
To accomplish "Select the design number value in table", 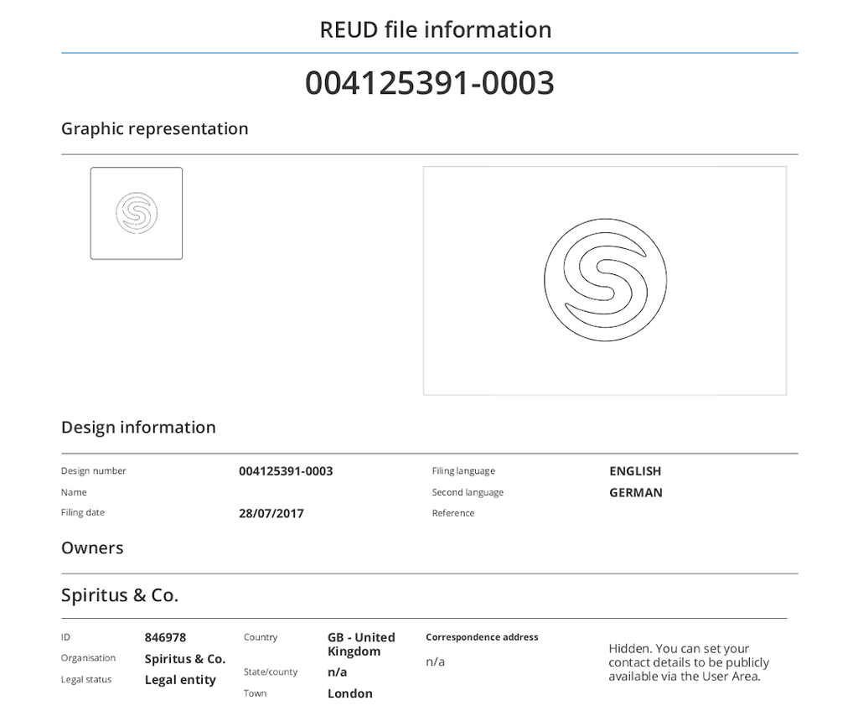I will (286, 471).
